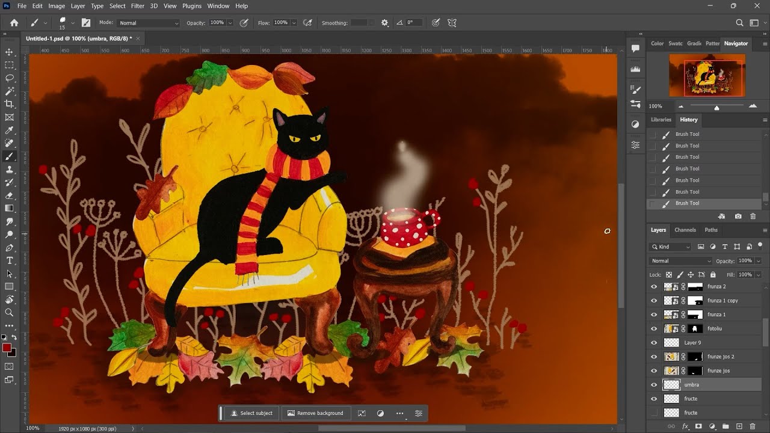Select the Zoom tool
The height and width of the screenshot is (433, 770).
[9, 313]
